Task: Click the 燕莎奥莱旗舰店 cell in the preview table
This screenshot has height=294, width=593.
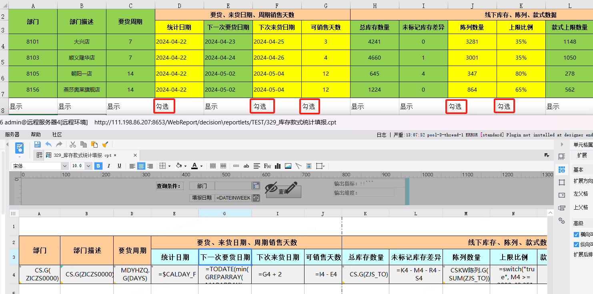Action: point(82,90)
